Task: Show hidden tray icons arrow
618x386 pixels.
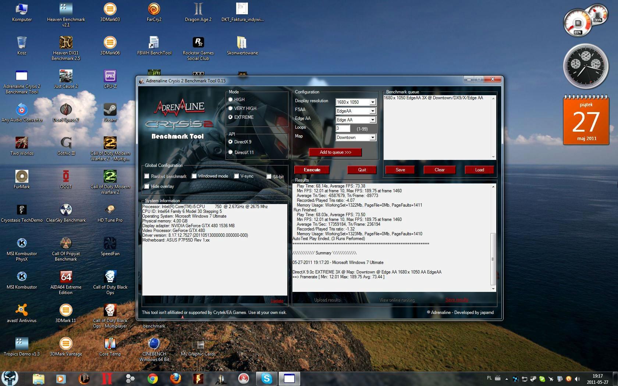Action: (507, 379)
